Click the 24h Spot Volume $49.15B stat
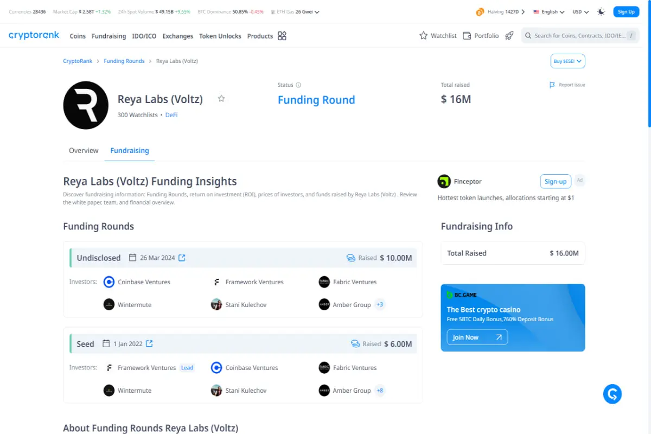651x434 pixels. click(x=154, y=11)
